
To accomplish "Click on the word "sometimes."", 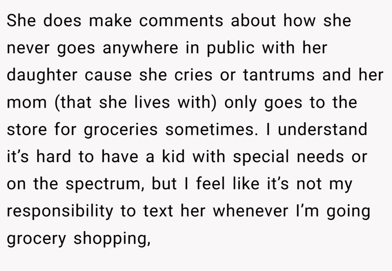I will click(211, 130).
